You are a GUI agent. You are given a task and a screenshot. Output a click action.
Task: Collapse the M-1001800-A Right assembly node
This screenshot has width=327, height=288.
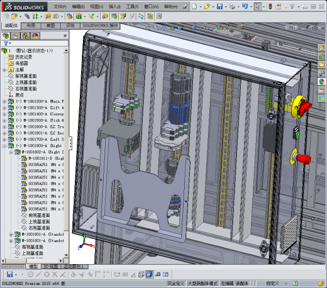[x=4, y=146]
